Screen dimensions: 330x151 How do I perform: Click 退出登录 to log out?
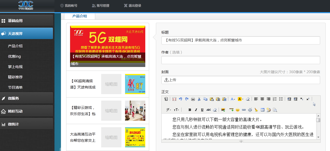[133, 5]
